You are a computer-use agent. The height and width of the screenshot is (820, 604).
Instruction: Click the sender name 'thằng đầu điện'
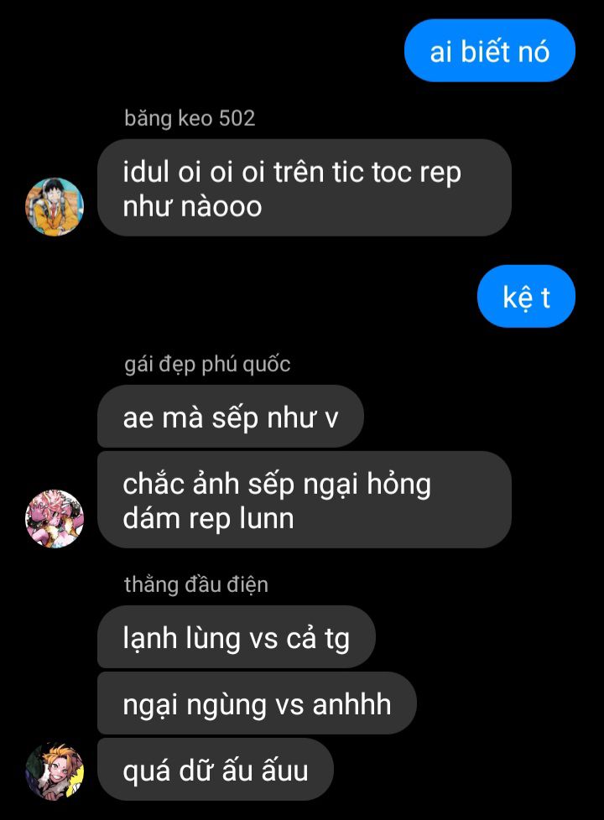196,584
